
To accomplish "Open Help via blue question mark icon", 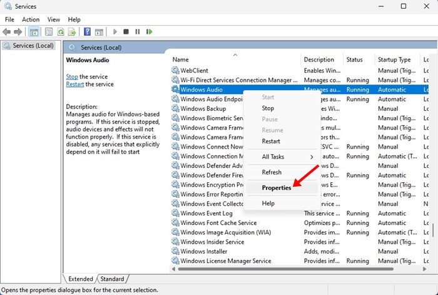I will (x=88, y=31).
